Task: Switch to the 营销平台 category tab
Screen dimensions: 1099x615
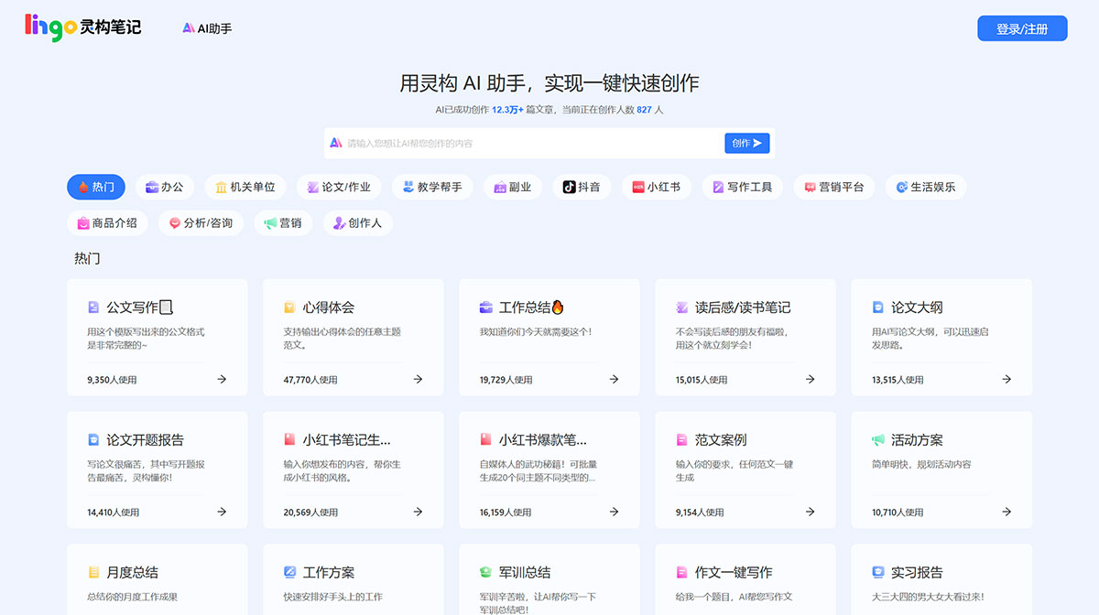Action: [x=833, y=186]
